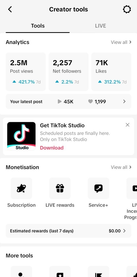Viewport: 137px width, 277px height.
Task: Open settings via the gear icon
Action: pyautogui.click(x=127, y=9)
